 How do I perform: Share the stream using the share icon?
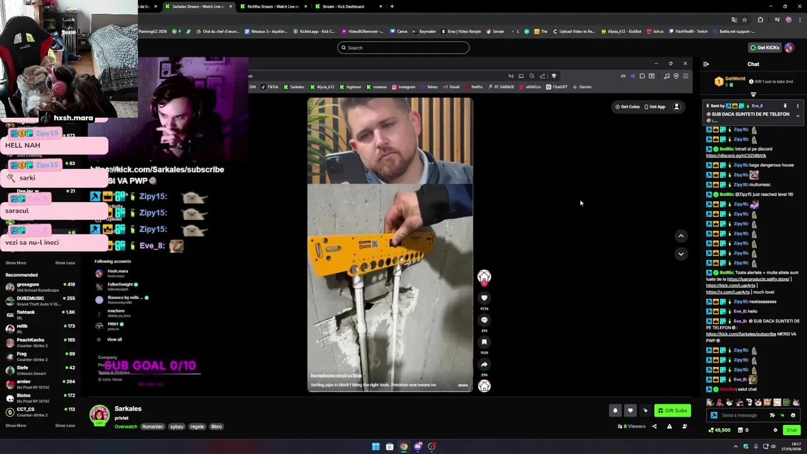pos(654,426)
